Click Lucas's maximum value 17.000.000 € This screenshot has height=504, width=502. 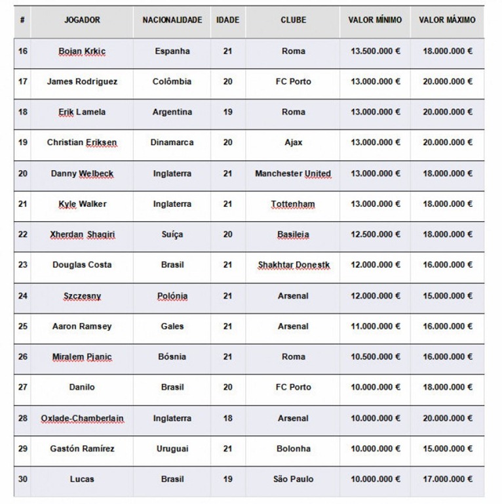[448, 479]
